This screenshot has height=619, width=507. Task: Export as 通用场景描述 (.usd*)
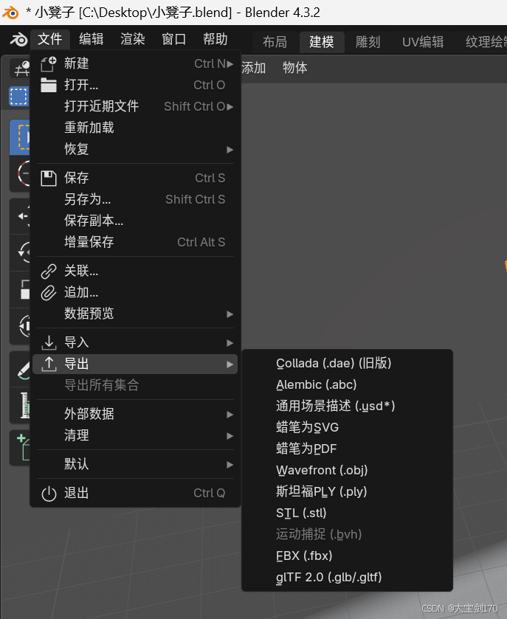[347, 406]
